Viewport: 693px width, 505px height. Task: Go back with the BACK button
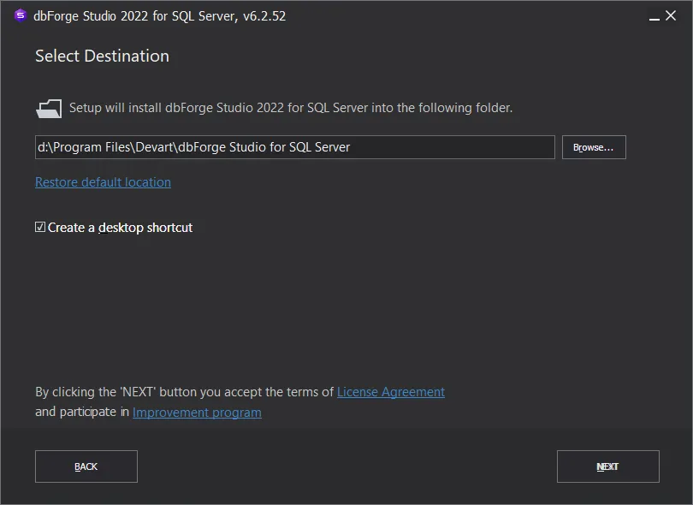coord(86,466)
